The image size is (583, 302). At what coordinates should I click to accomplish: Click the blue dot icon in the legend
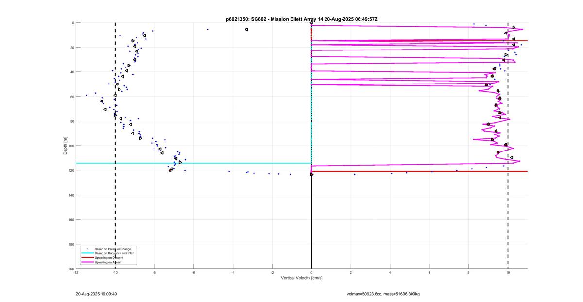pyautogui.click(x=87, y=249)
